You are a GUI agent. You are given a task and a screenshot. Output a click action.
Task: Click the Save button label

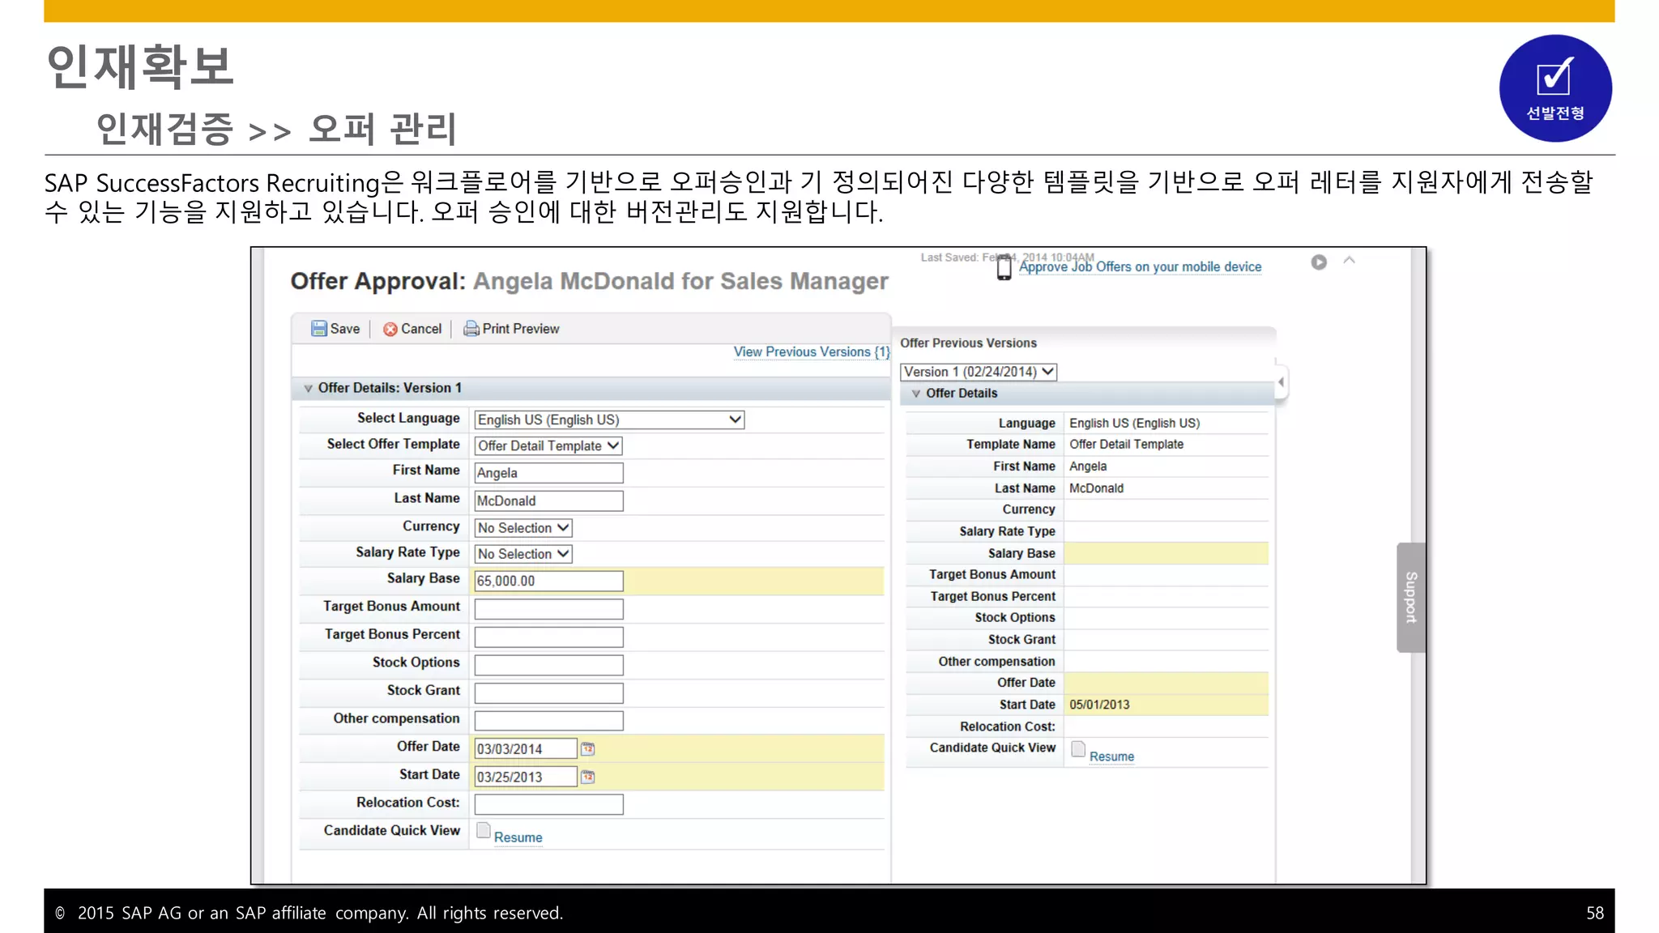345,329
